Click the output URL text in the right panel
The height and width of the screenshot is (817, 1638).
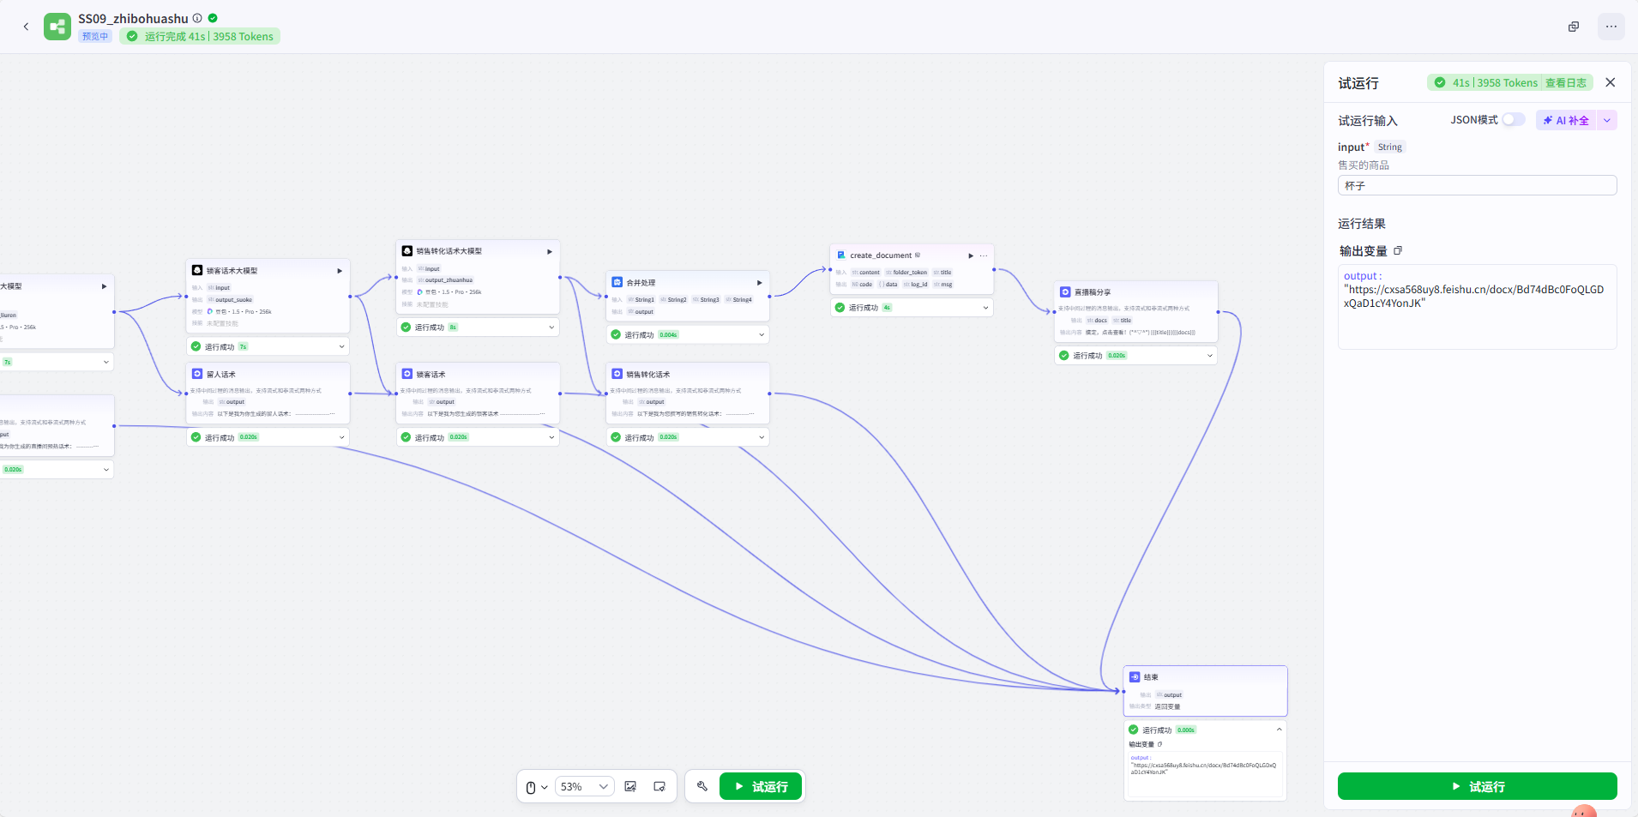click(1473, 296)
